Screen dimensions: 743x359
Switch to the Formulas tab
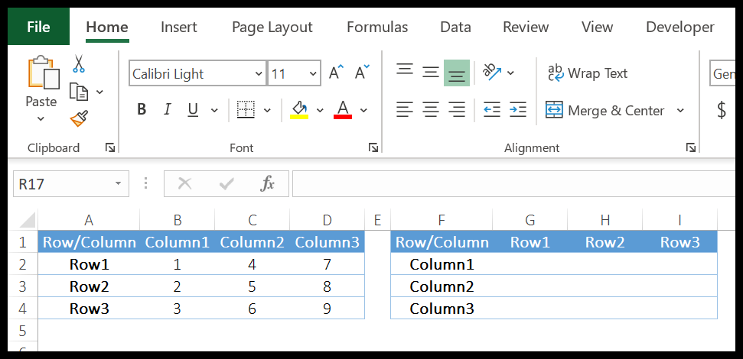coord(377,27)
